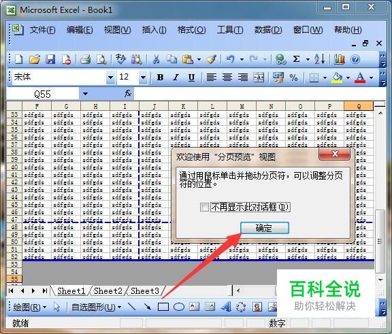The width and height of the screenshot is (392, 334).
Task: Open the Undo history dropdown arrow
Action: (242, 59)
